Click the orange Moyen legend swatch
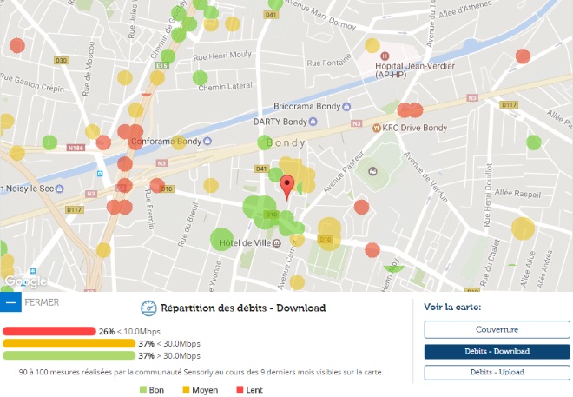Image resolution: width=573 pixels, height=397 pixels. (x=185, y=390)
